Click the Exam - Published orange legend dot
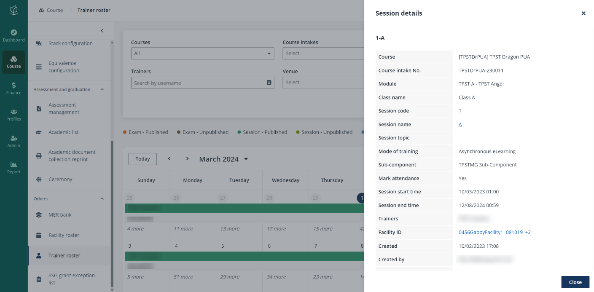Viewport: 594px width, 292px height. click(125, 132)
